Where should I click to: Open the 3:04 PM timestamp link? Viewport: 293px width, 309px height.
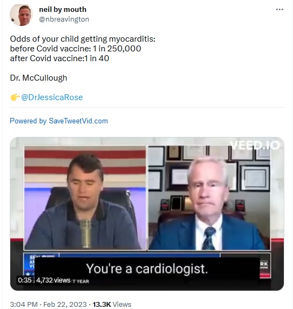click(x=24, y=304)
